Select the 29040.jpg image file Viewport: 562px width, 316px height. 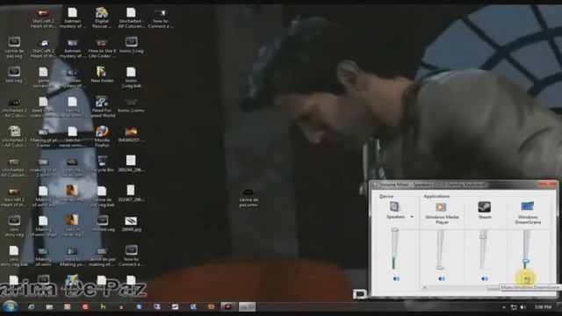131,224
